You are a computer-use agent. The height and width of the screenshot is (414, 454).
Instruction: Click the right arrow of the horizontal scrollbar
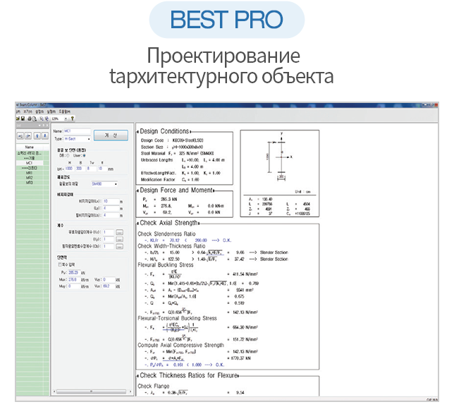130,391
